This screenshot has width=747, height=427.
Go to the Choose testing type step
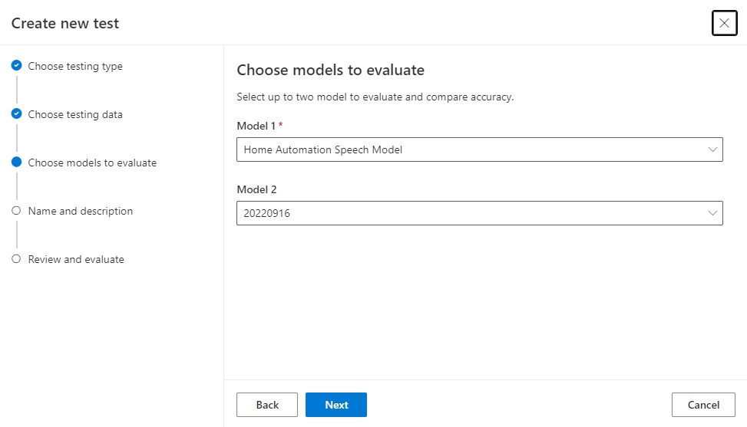pos(75,66)
